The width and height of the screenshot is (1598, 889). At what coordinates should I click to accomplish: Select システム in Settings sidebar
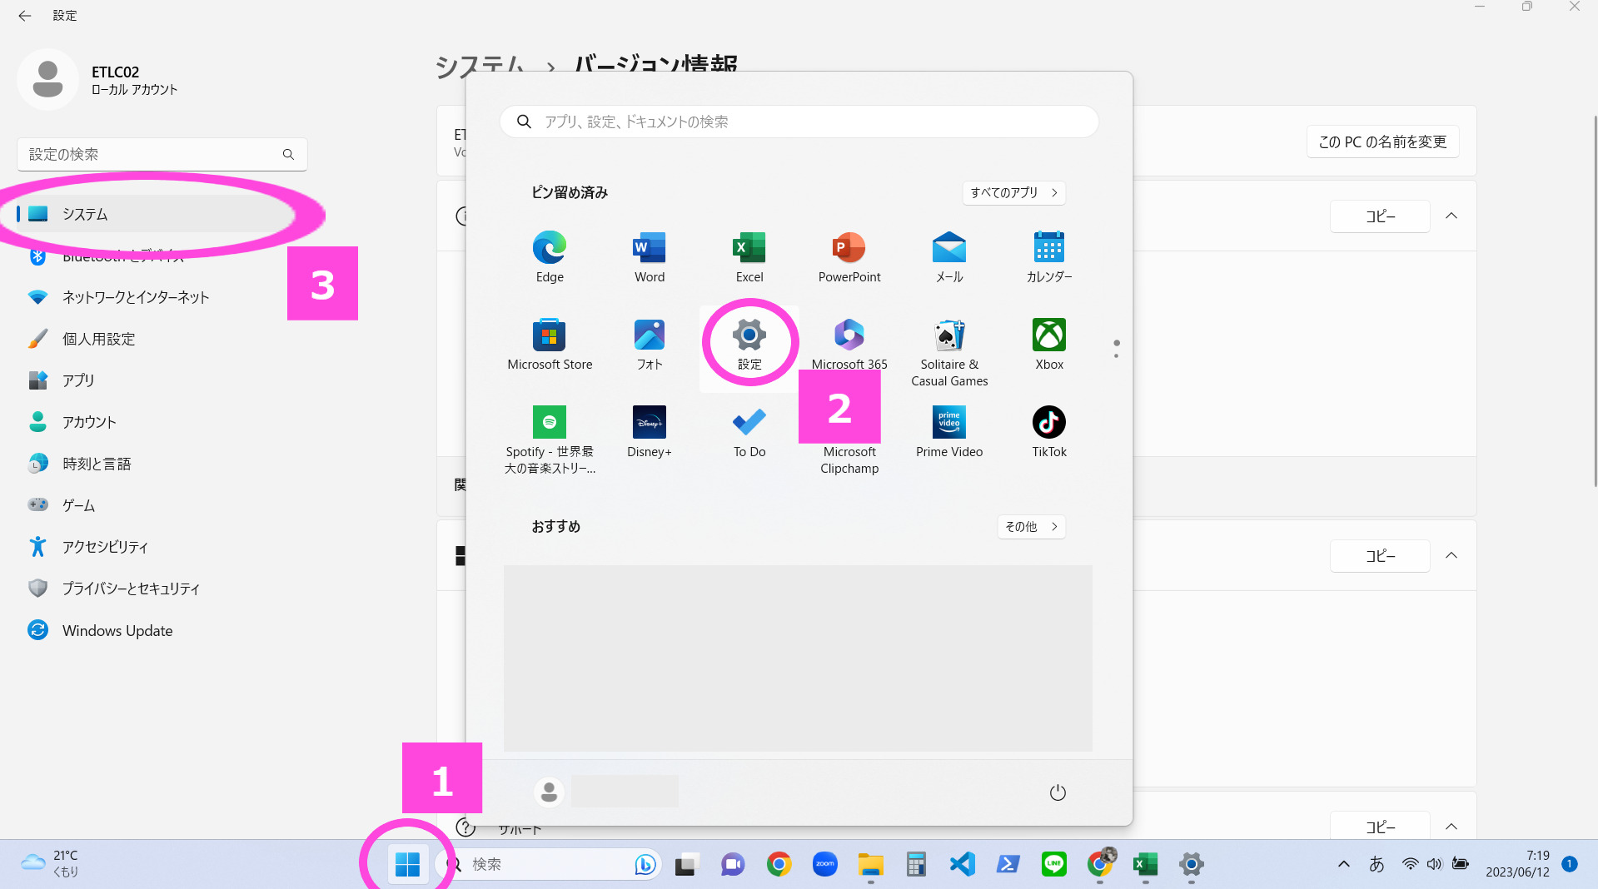(162, 214)
